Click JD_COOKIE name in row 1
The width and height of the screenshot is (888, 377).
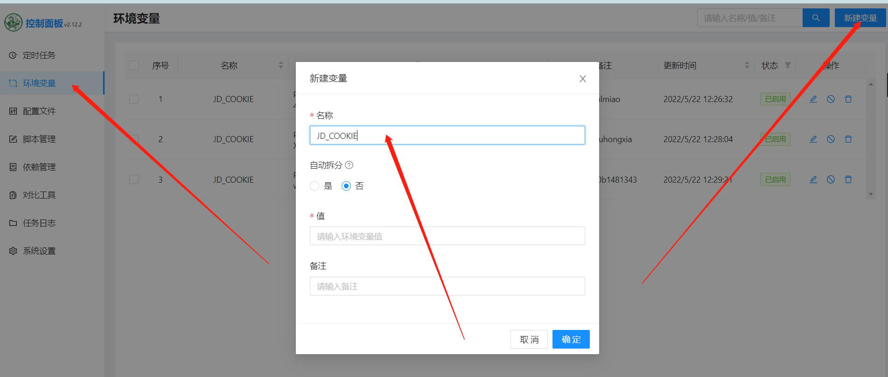[233, 99]
